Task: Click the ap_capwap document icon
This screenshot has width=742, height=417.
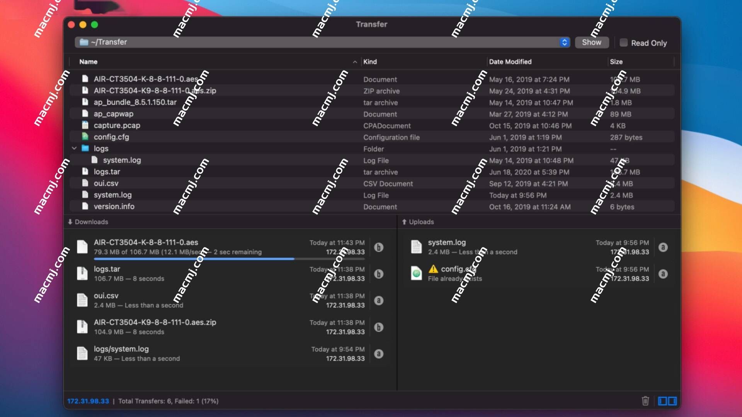Action: [x=85, y=114]
